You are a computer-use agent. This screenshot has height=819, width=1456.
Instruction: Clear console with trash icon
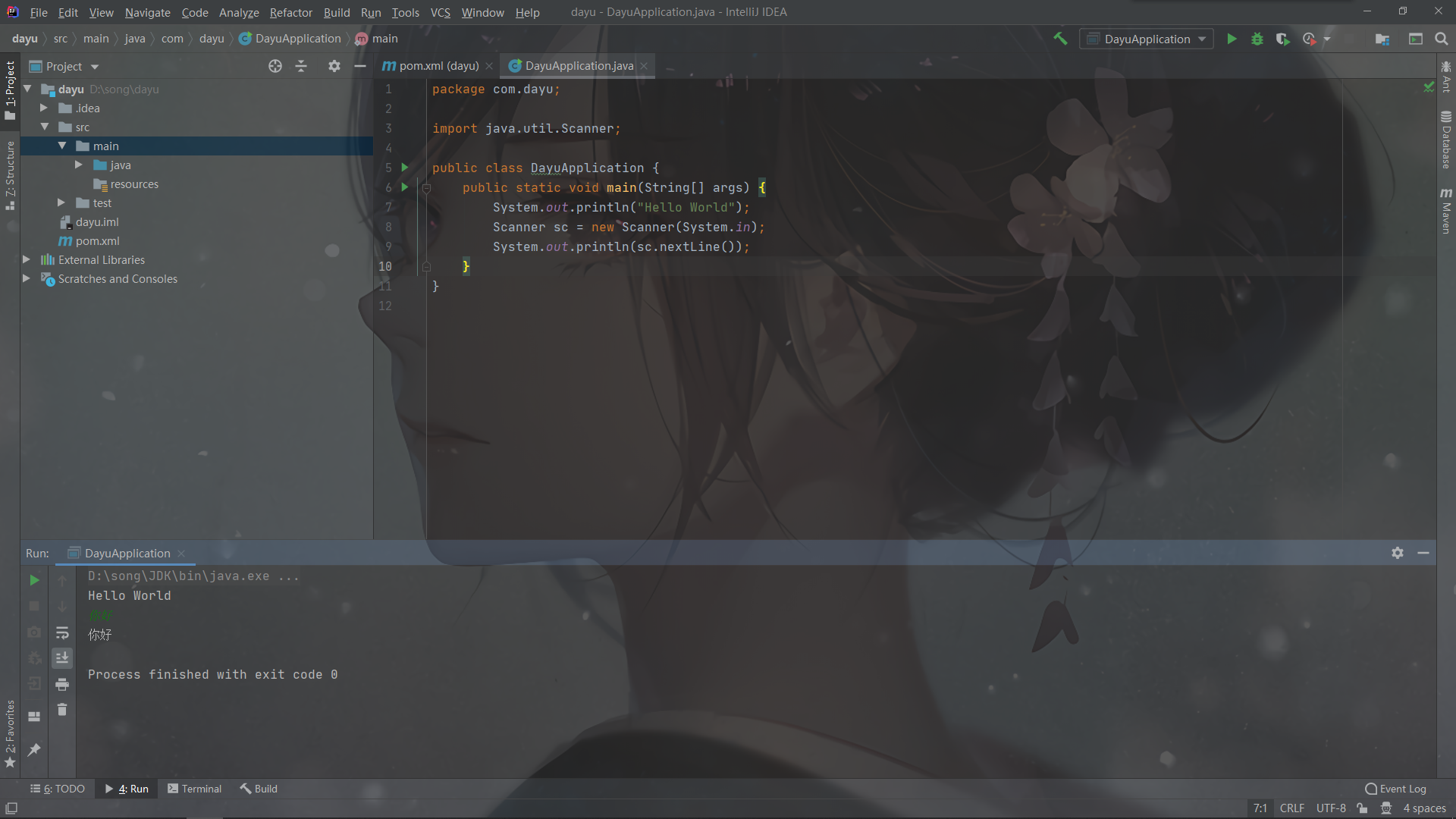(62, 710)
